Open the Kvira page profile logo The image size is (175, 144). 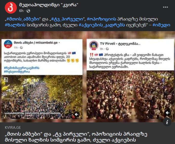point(11,8)
